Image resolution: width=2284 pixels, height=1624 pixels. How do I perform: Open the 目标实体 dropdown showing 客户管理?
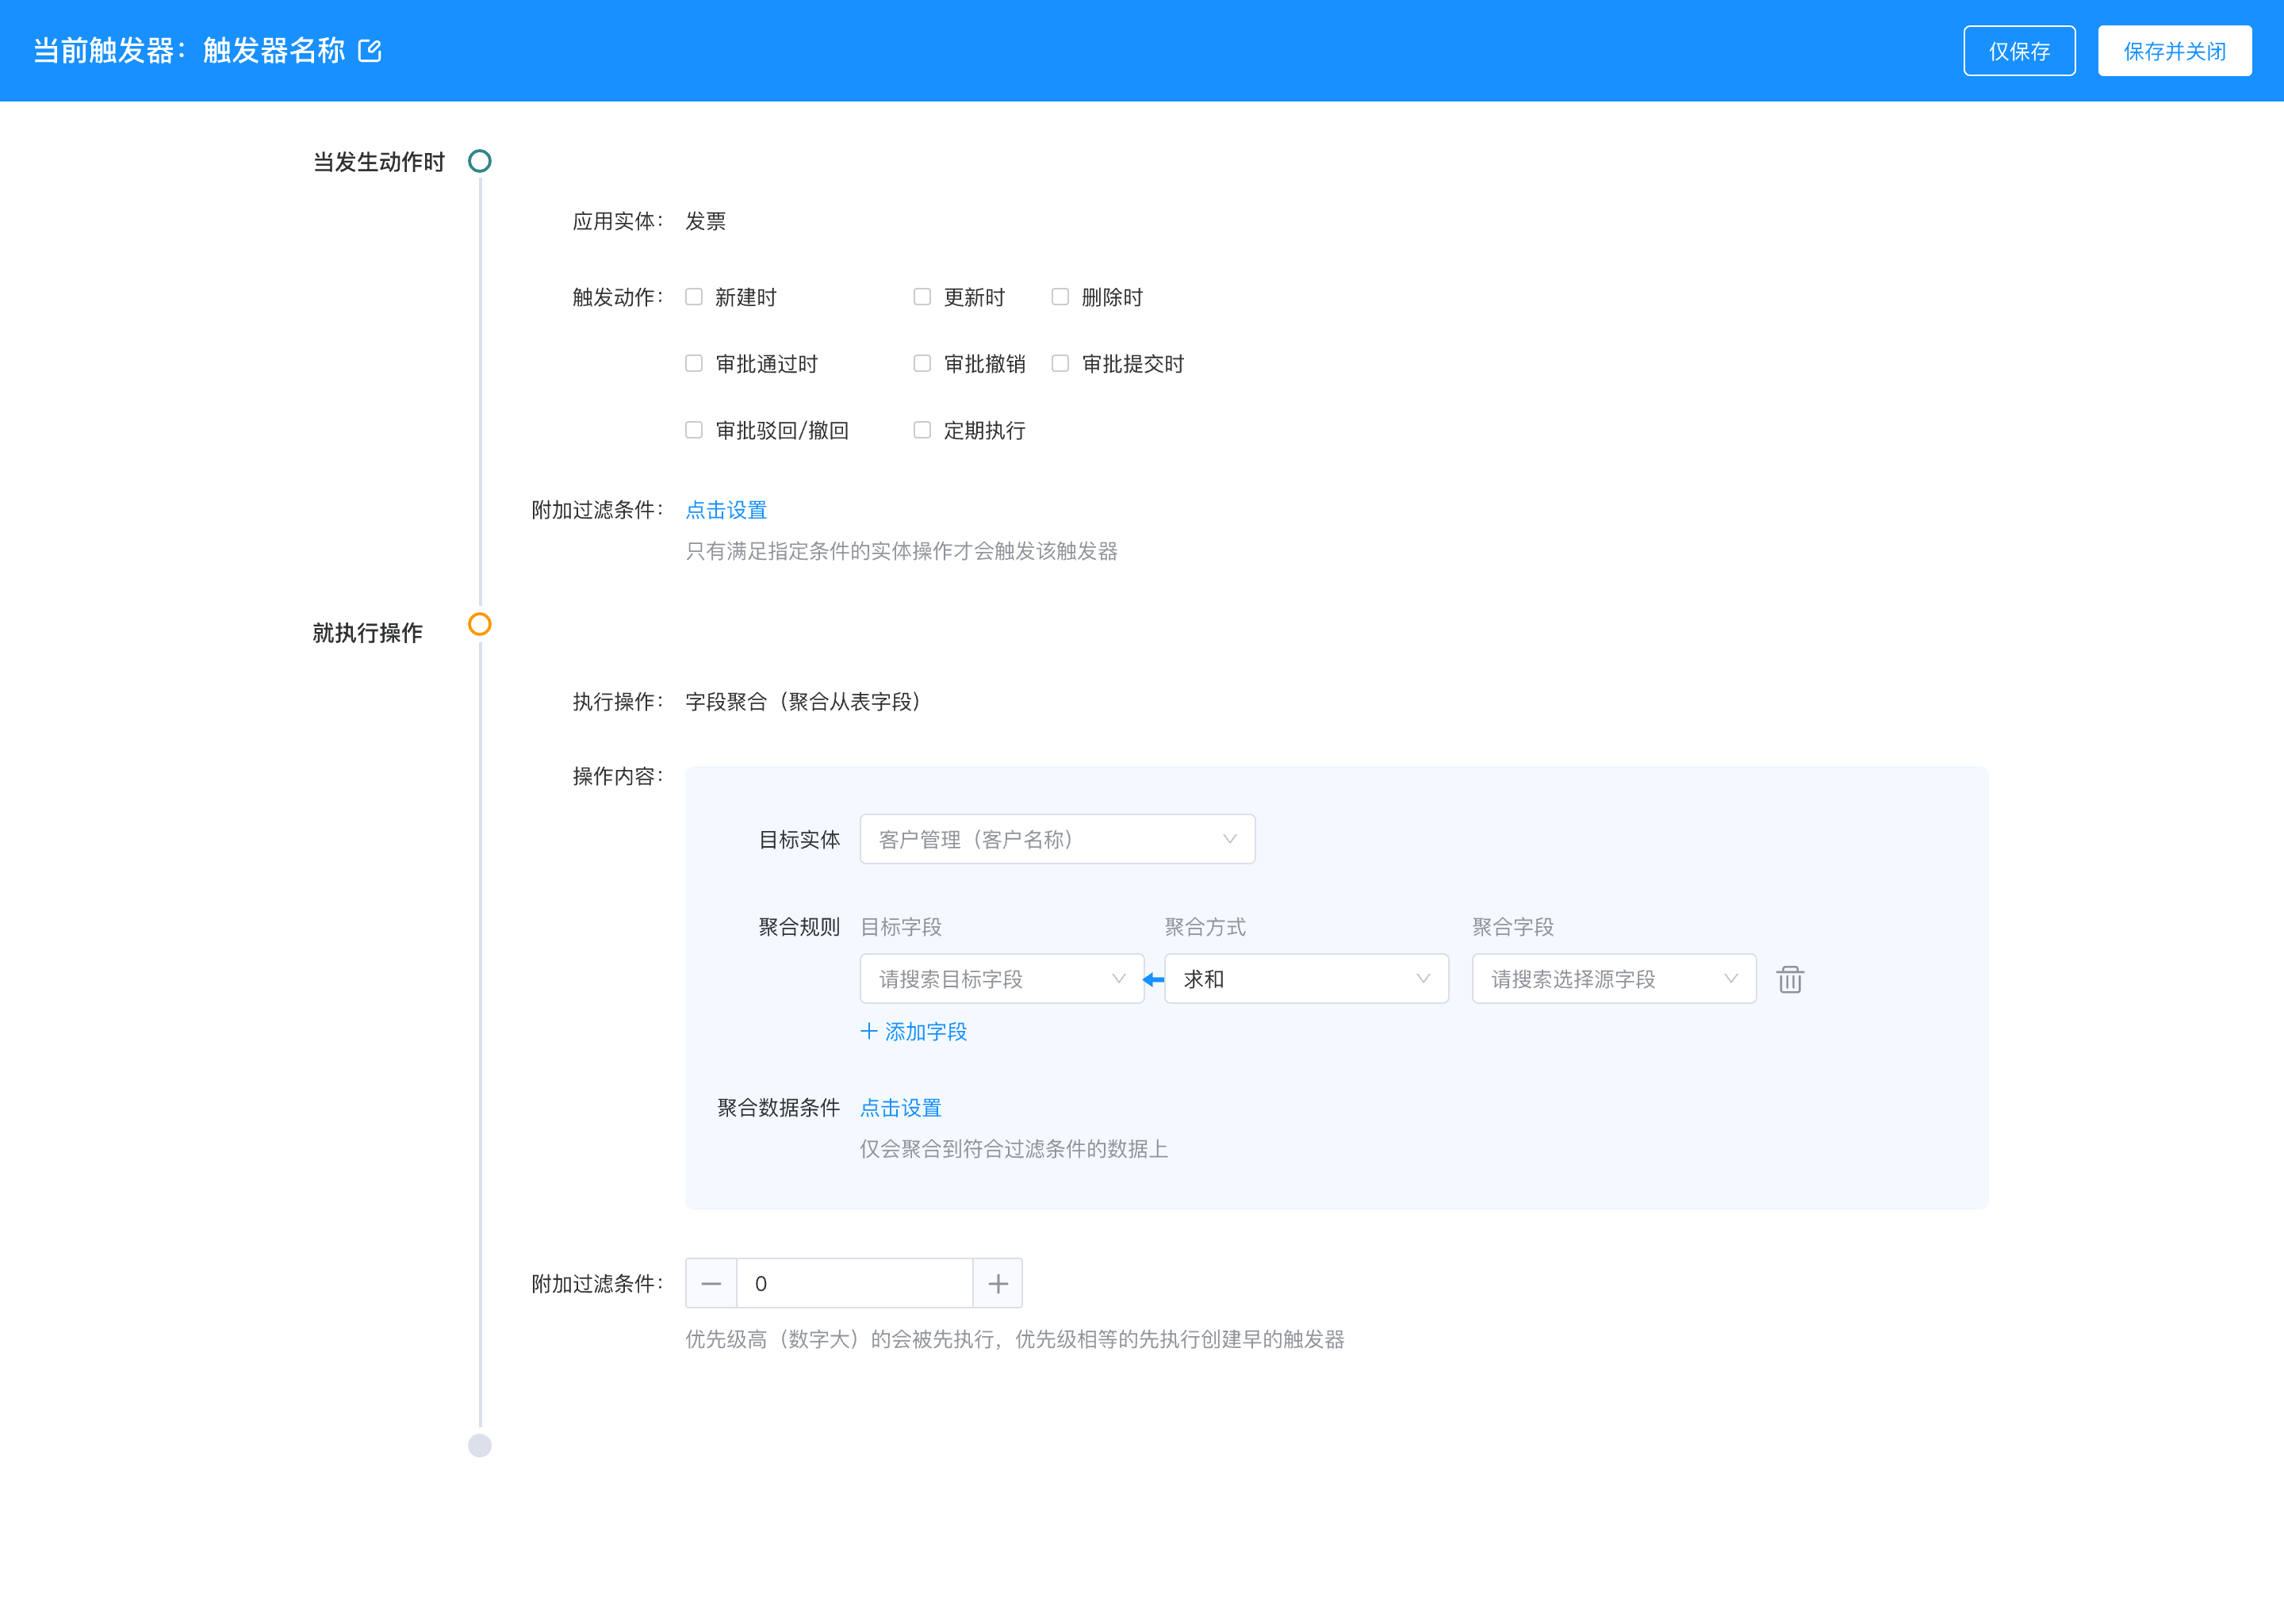(1057, 839)
